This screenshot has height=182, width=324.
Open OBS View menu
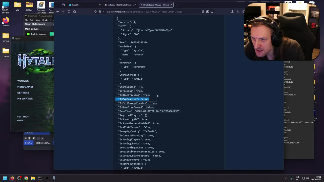[38, 20]
